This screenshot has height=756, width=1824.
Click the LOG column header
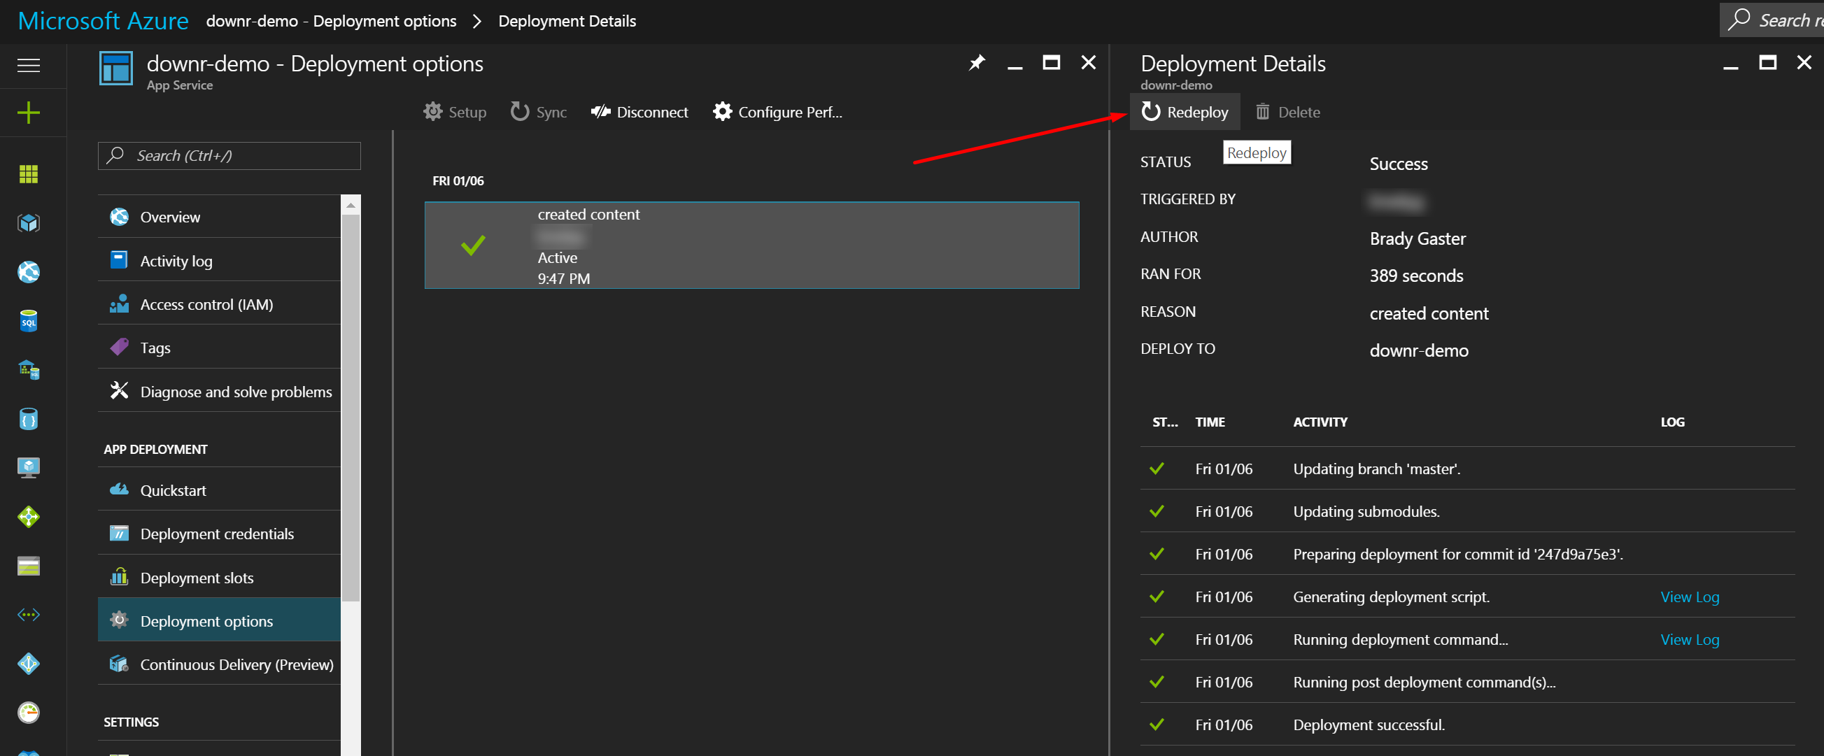pos(1672,422)
